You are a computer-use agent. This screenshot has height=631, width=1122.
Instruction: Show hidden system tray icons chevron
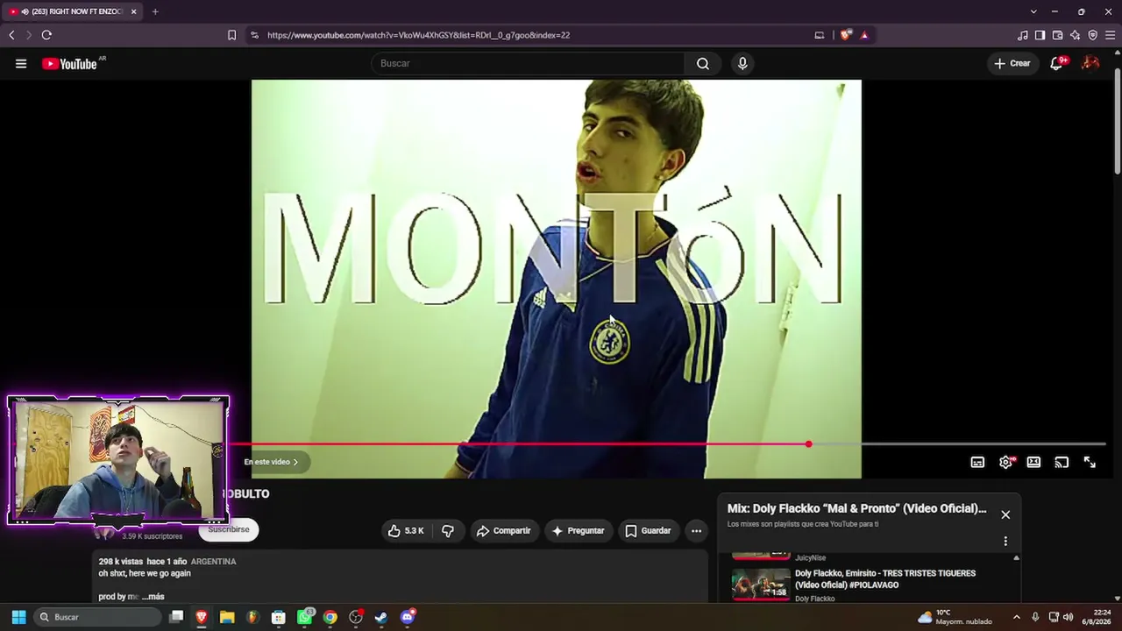[x=1016, y=617]
